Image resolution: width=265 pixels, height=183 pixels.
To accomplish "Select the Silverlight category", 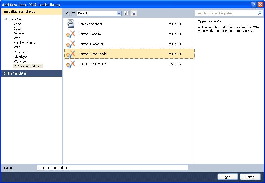I will pyautogui.click(x=20, y=57).
